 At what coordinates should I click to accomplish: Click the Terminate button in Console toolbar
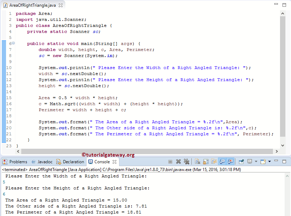(170, 162)
